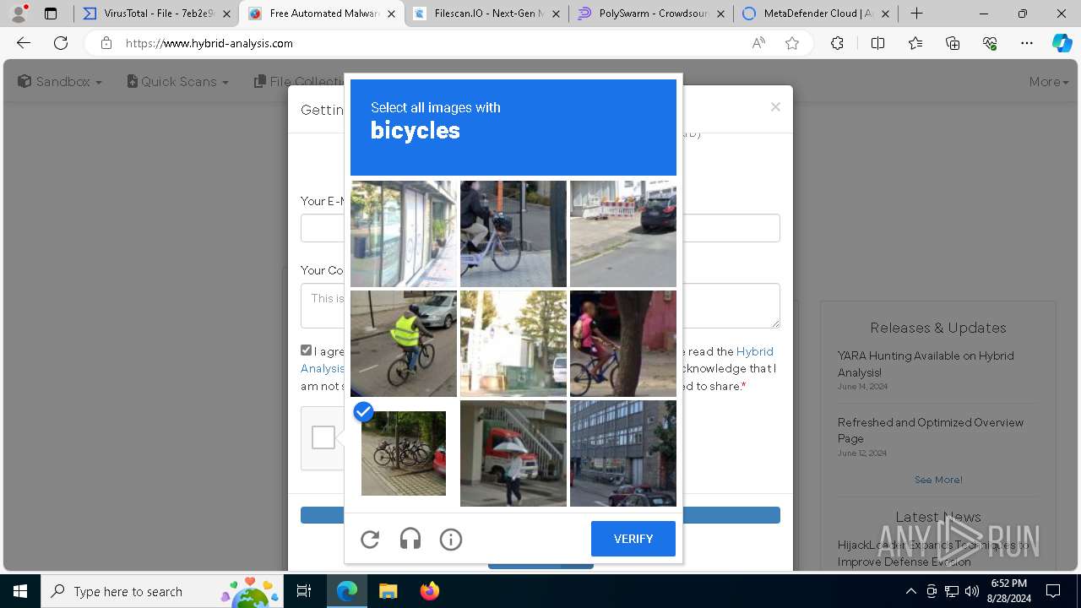The width and height of the screenshot is (1081, 608).
Task: Open the captcha help info icon
Action: [451, 539]
